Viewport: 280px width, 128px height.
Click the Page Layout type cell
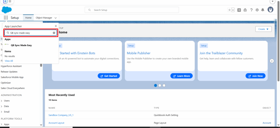160,123
